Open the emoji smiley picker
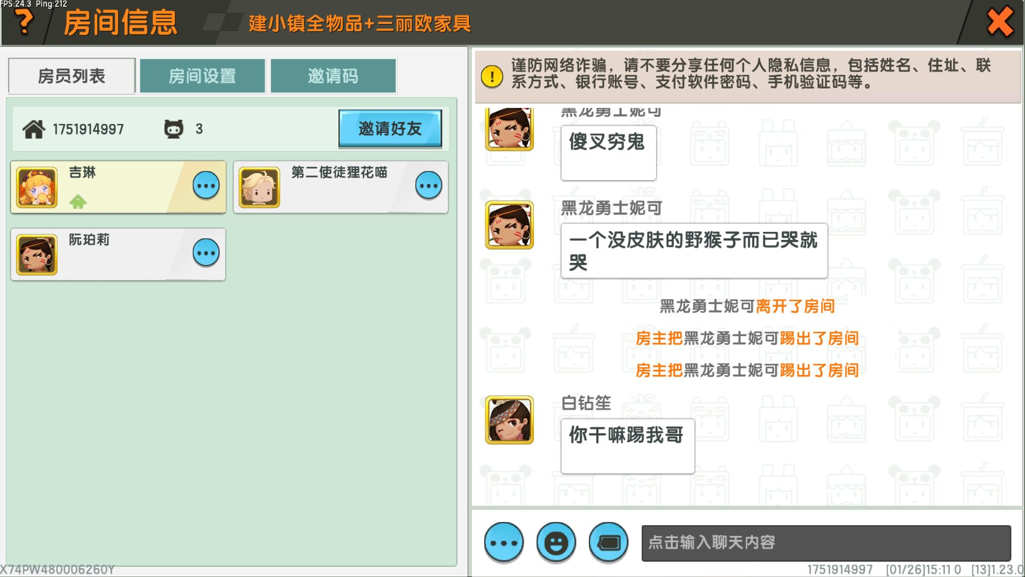Image resolution: width=1025 pixels, height=577 pixels. click(x=556, y=543)
